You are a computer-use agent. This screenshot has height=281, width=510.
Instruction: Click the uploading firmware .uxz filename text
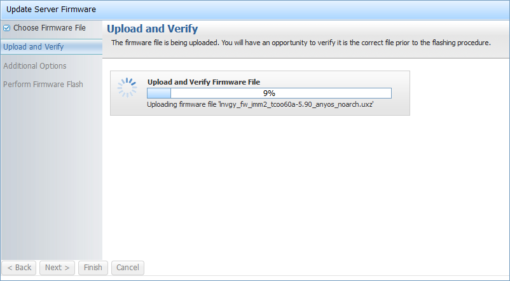(260, 104)
